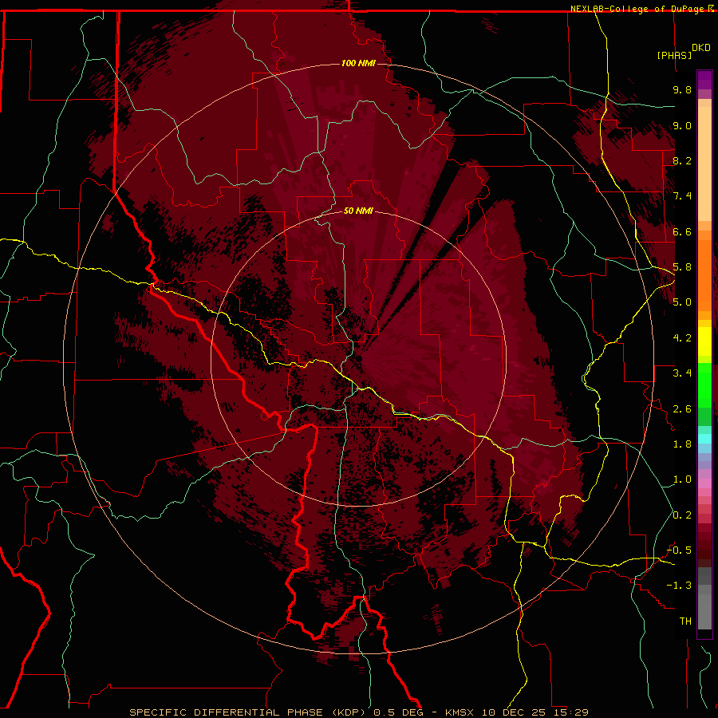Pick the gray color bar segment beside TH

[x=704, y=611]
